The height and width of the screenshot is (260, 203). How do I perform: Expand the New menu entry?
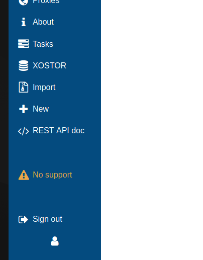coord(41,109)
